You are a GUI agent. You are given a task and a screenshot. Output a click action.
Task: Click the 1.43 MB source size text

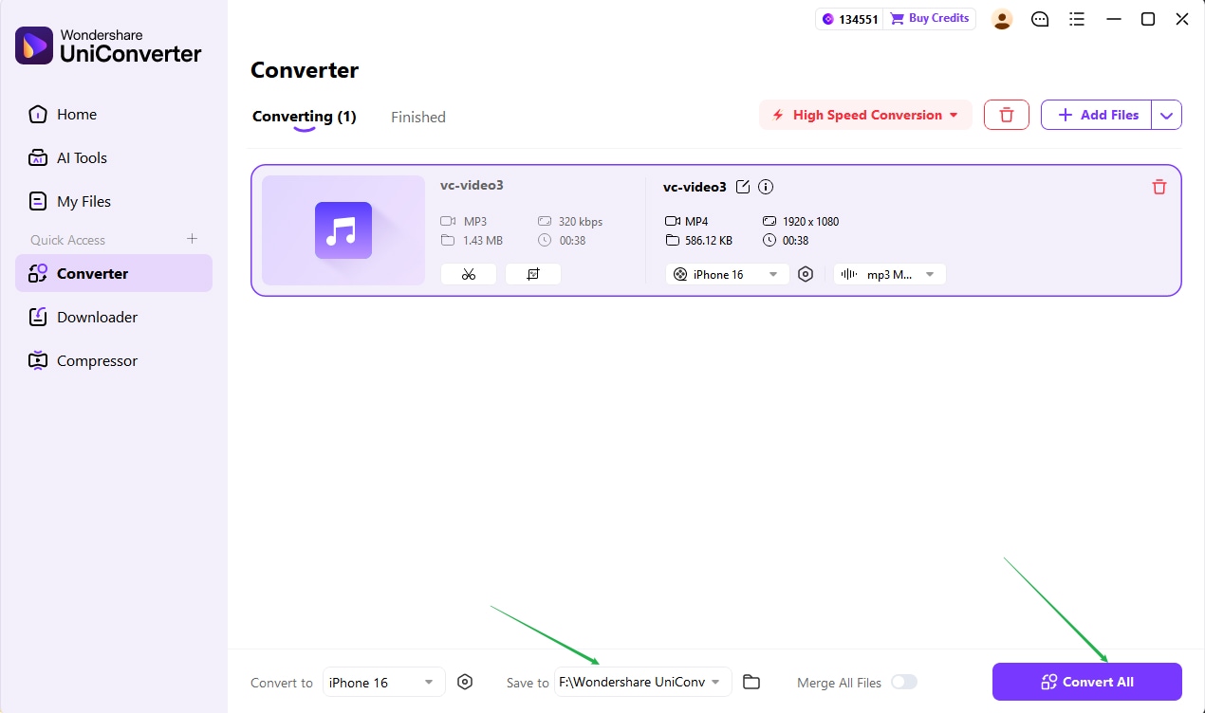point(482,240)
